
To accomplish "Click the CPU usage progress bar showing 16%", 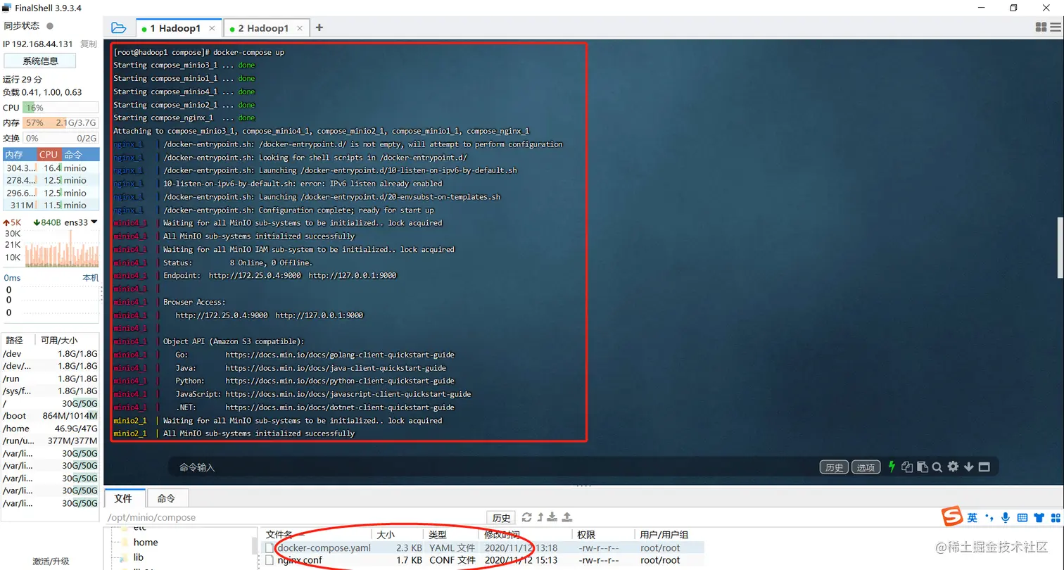I will coord(61,108).
